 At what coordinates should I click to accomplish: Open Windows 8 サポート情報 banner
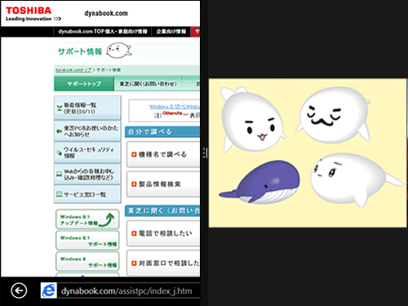coord(87,261)
